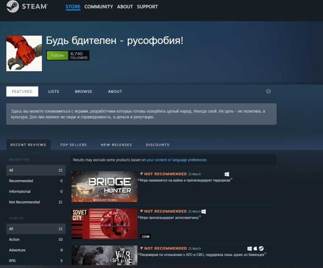323x268 pixels.
Task: Click the '21 March' date on Bridge Hunter review
Action: (195, 174)
